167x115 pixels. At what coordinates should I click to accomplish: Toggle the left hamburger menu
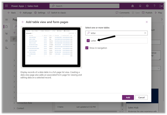pos(7,20)
